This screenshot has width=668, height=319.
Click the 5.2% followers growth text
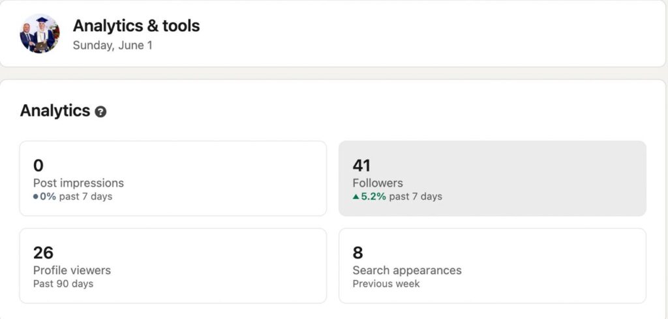coord(374,197)
